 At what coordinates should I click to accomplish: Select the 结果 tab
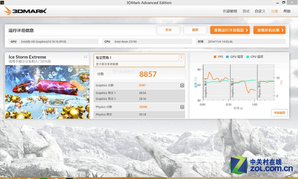click(274, 11)
